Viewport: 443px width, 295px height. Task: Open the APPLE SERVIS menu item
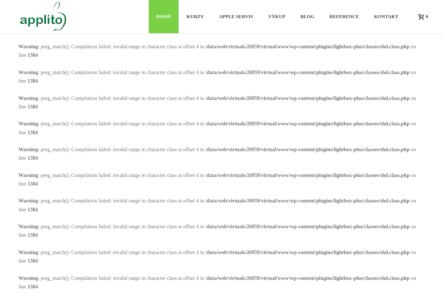click(x=236, y=17)
